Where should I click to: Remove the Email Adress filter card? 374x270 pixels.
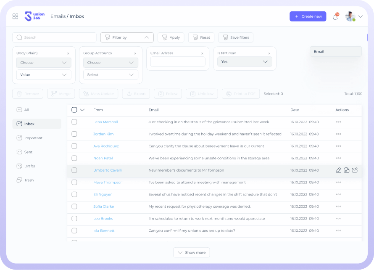pyautogui.click(x=202, y=53)
